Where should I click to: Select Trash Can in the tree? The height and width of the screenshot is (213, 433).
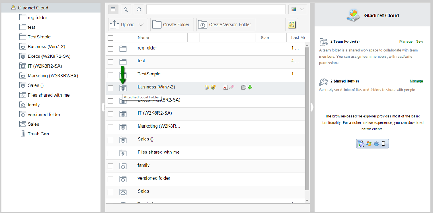coord(38,134)
